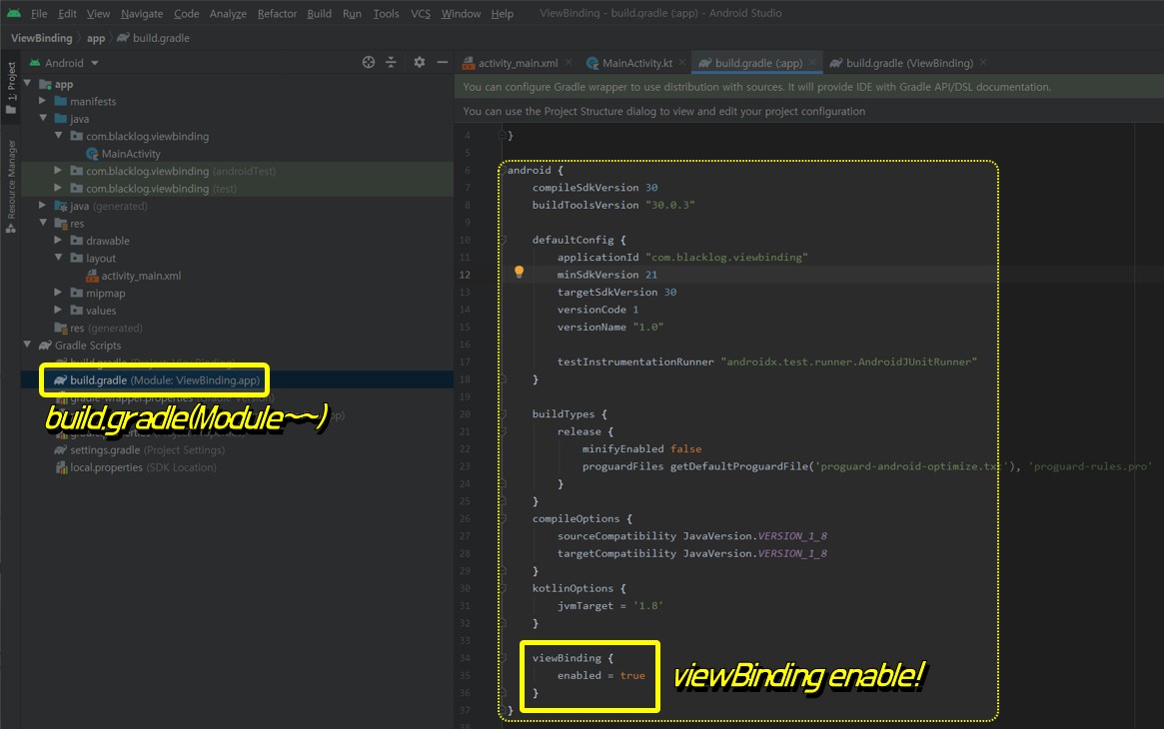Expand com.blacklog.viewbinding (androidTest) package
Screen dimensions: 1164x729
(58, 171)
